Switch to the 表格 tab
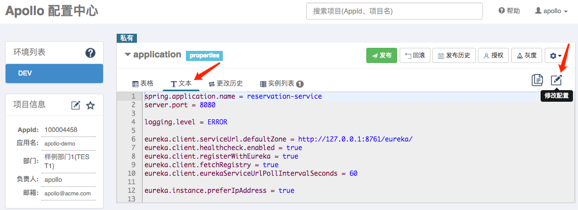Screen dimensions: 578x210 142,84
